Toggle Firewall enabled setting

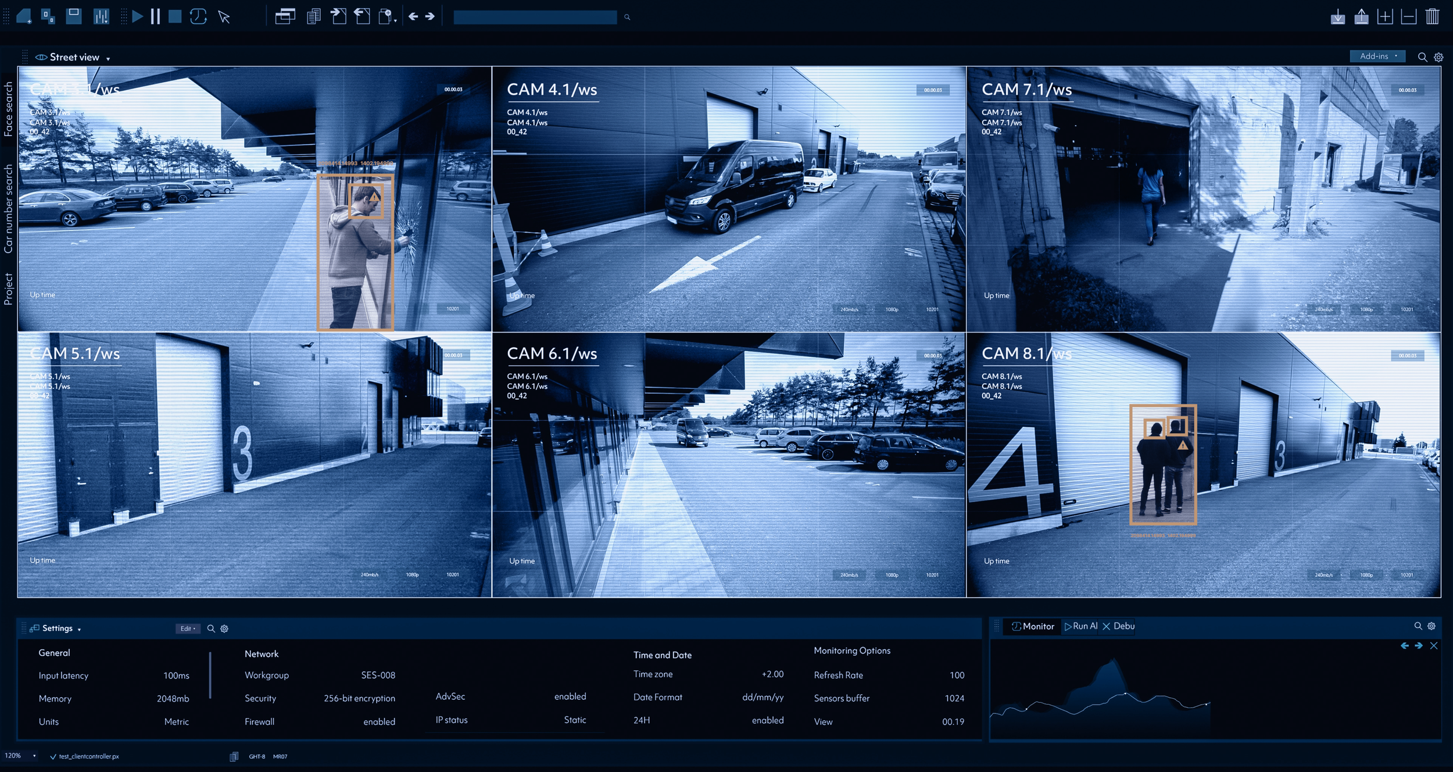point(379,721)
